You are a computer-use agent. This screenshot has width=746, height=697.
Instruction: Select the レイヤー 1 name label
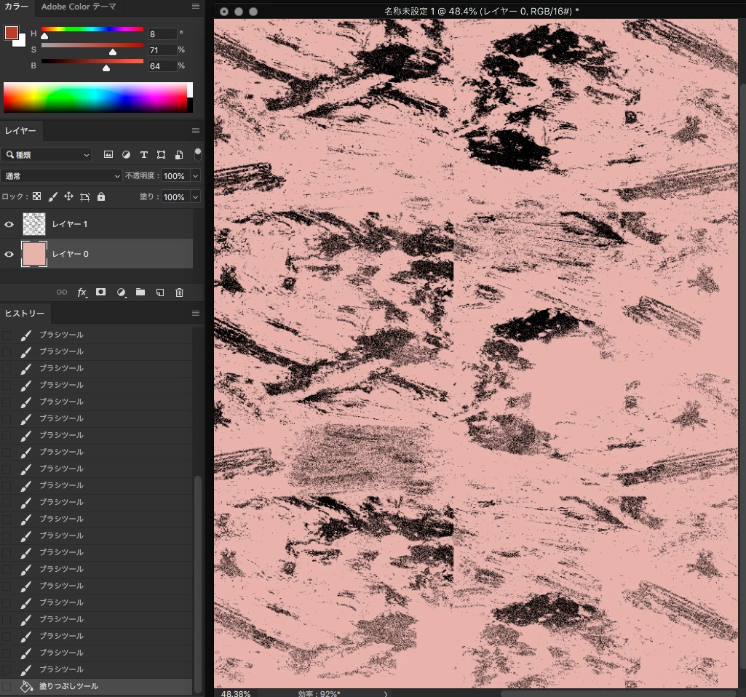click(70, 224)
